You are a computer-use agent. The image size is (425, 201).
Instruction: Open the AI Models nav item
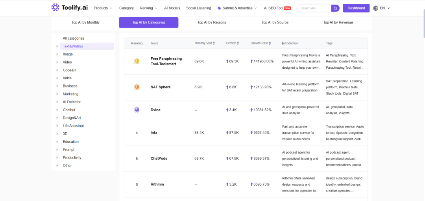click(172, 8)
